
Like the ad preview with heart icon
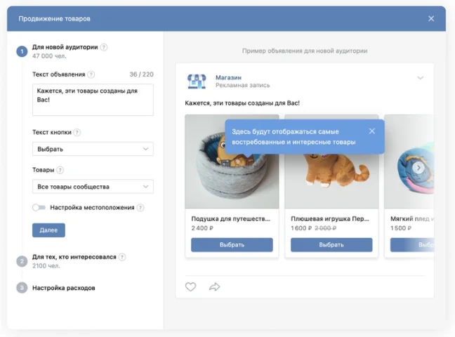(x=191, y=286)
